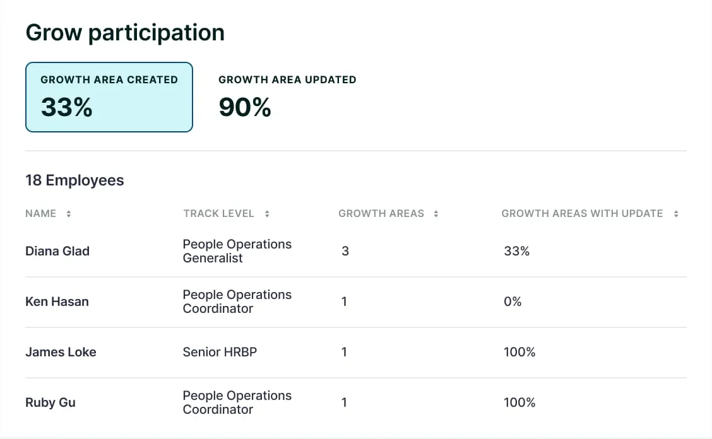Sort by Growth Areas With Update header
The image size is (712, 439).
[x=582, y=214]
